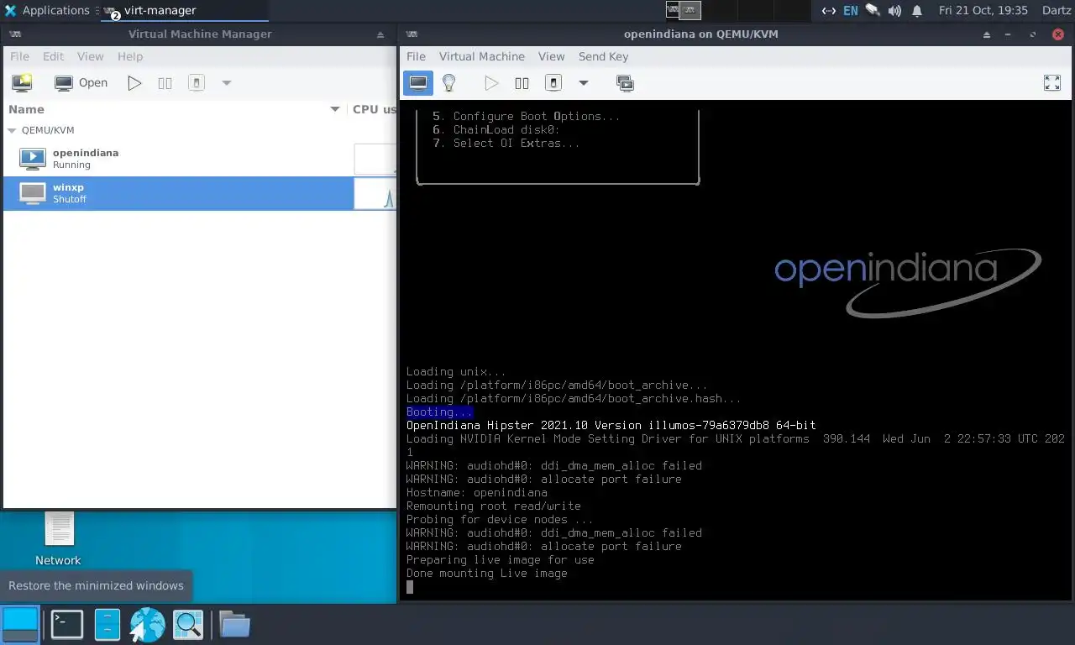
Task: Roll up the openindiana window
Action: pos(988,34)
